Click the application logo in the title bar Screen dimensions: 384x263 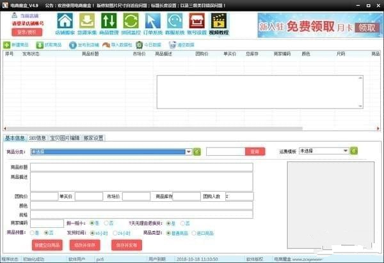click(5, 5)
